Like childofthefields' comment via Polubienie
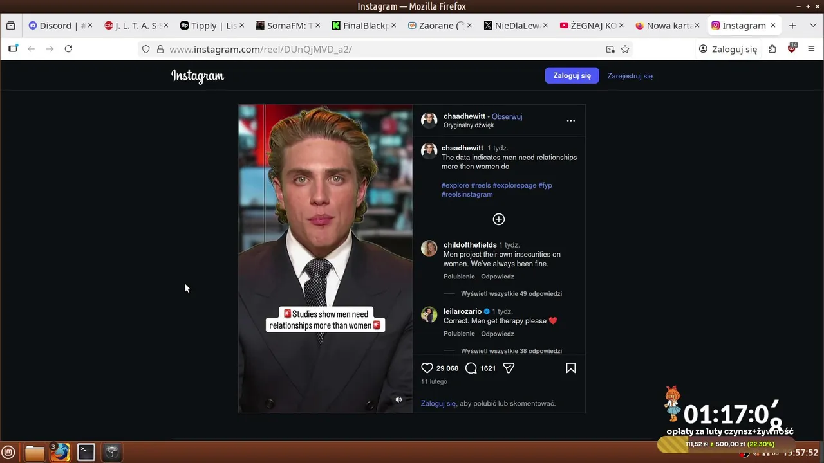This screenshot has height=463, width=824. coord(459,277)
